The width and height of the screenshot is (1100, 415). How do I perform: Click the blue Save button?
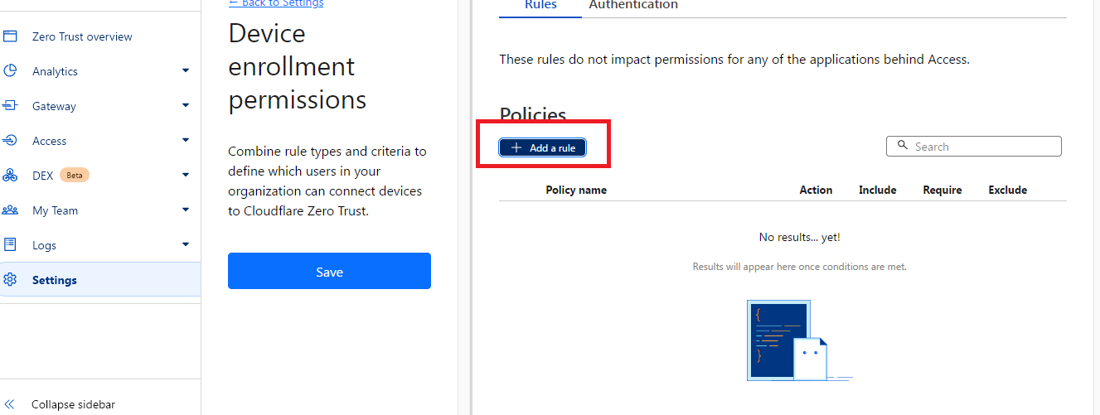[329, 271]
